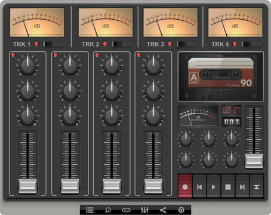Click the first channel strip volume fader handle
The height and width of the screenshot is (215, 271).
[x=27, y=186]
